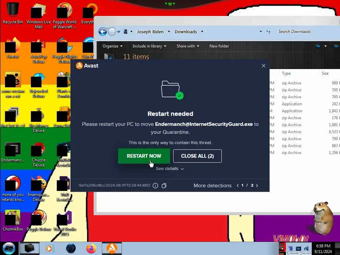Click the Back button in Explorer window
340x255 pixels.
[x=103, y=32]
